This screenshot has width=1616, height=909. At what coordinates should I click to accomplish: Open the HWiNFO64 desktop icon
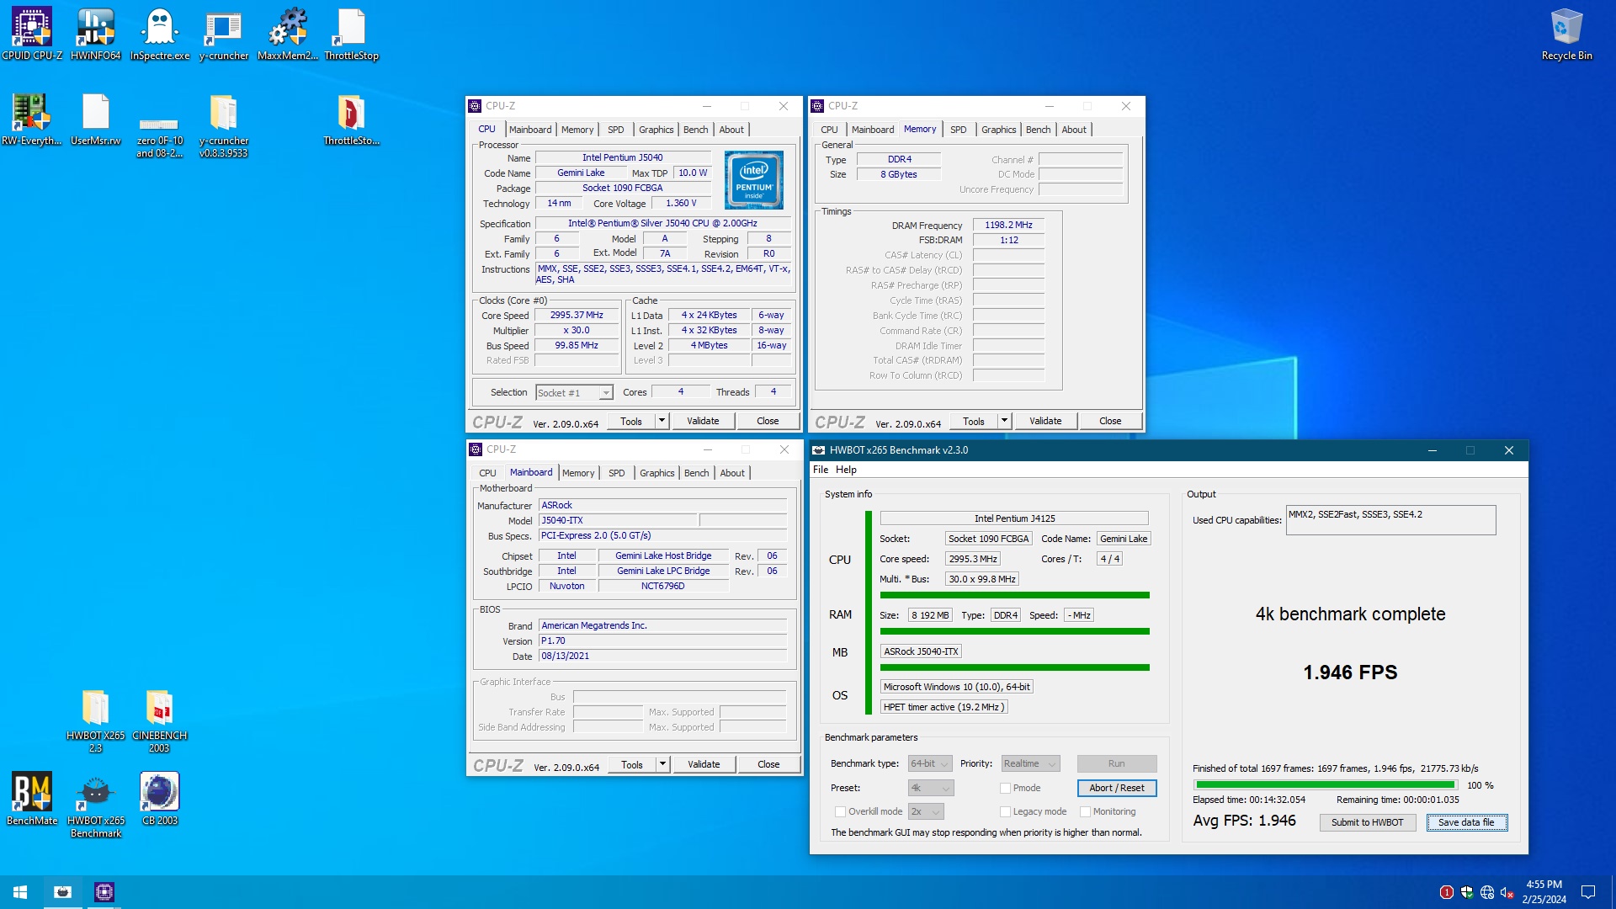96,34
